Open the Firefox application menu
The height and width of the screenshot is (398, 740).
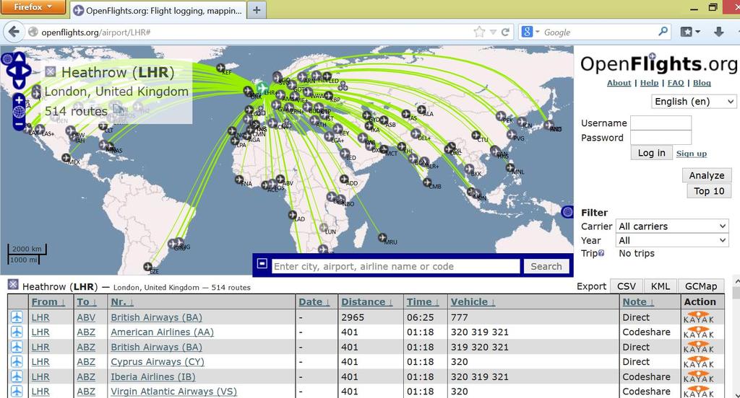(33, 6)
